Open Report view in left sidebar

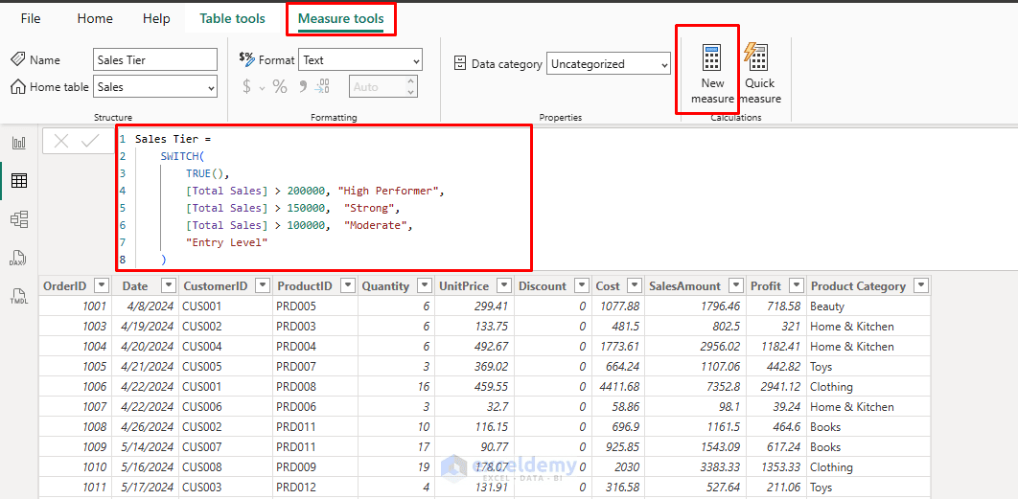(x=19, y=143)
